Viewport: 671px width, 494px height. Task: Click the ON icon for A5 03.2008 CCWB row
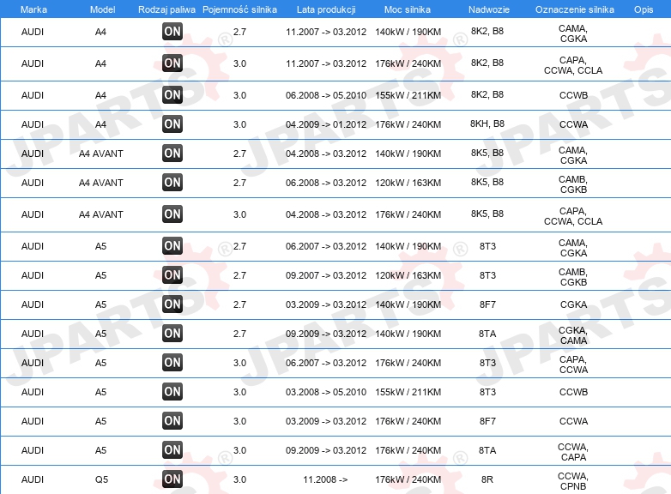(x=172, y=391)
